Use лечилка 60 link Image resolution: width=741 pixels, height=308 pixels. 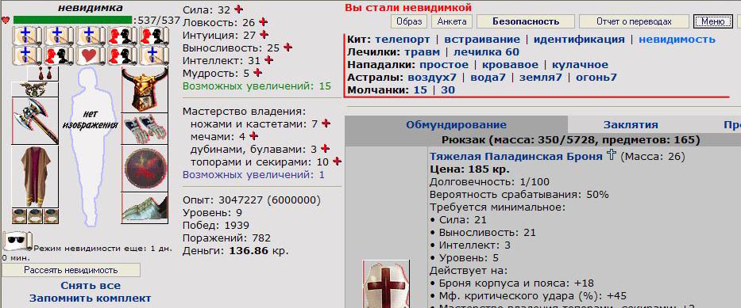(x=486, y=52)
